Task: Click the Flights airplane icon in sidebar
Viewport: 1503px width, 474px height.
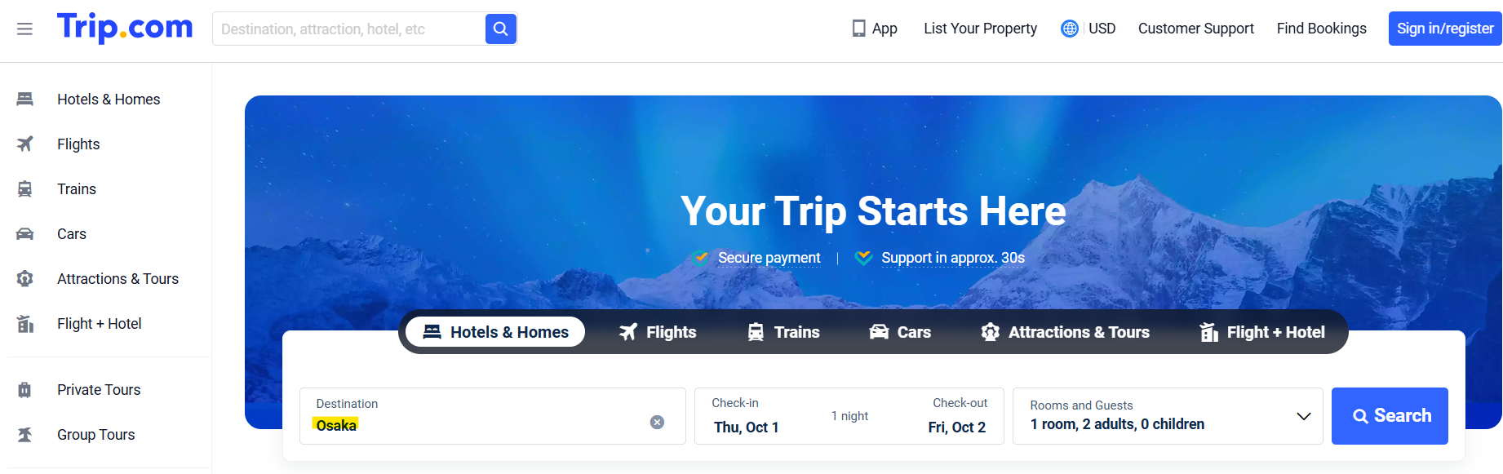Action: pyautogui.click(x=25, y=144)
